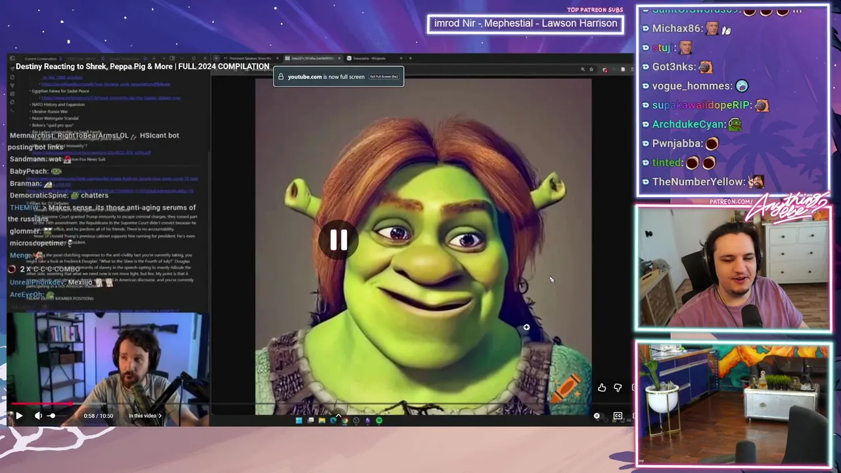Click the video title 'Destiny Reacting to Shrek'
This screenshot has height=473, width=841.
click(143, 66)
